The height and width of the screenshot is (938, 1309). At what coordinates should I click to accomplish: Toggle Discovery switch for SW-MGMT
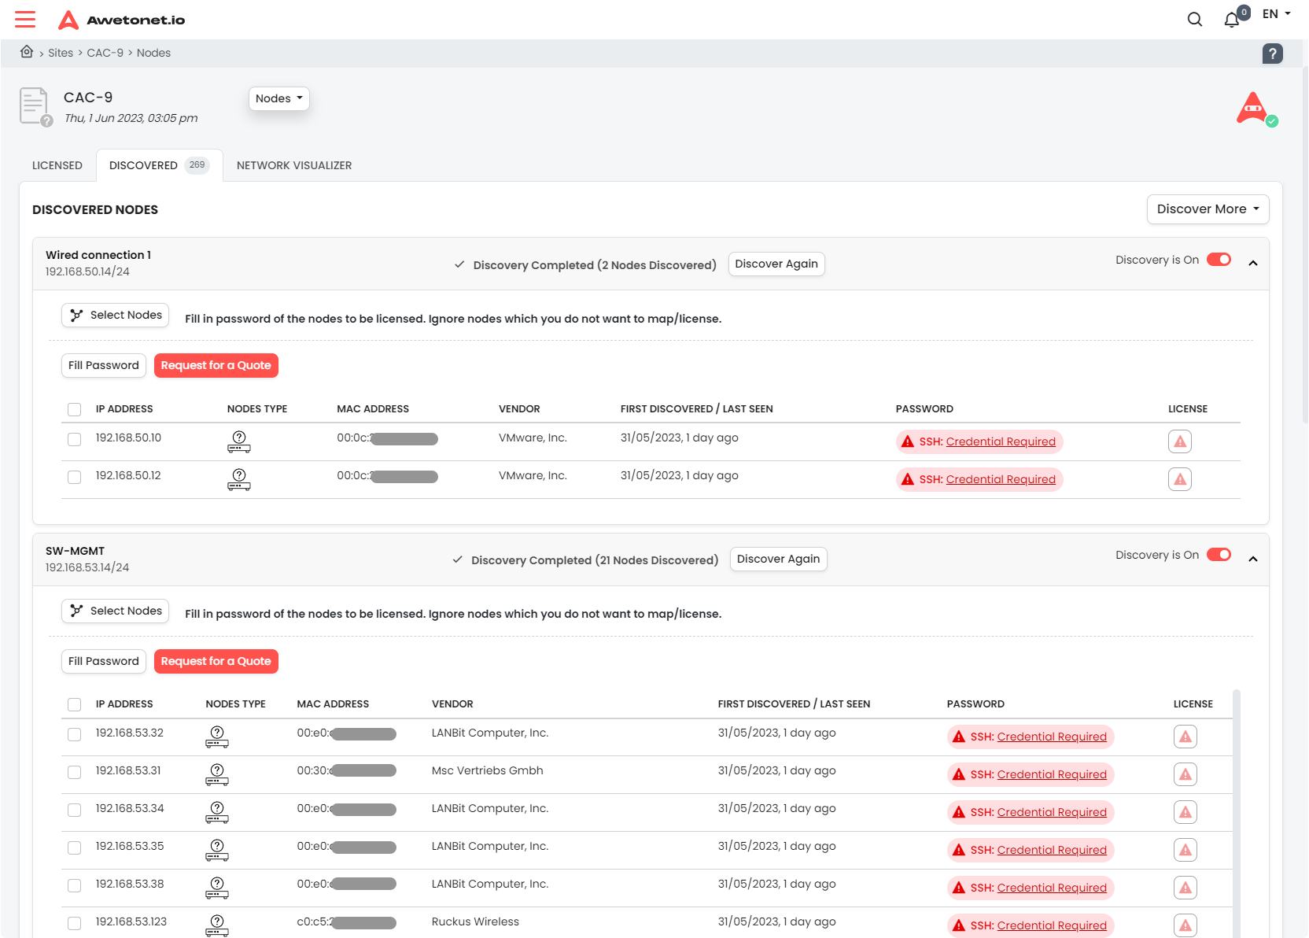click(1219, 555)
